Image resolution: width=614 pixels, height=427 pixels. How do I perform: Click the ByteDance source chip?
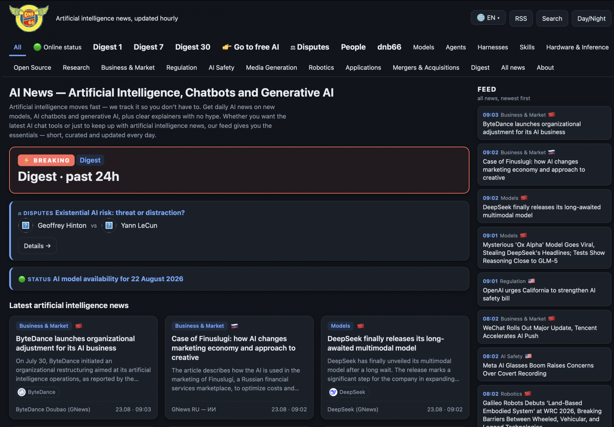38,392
